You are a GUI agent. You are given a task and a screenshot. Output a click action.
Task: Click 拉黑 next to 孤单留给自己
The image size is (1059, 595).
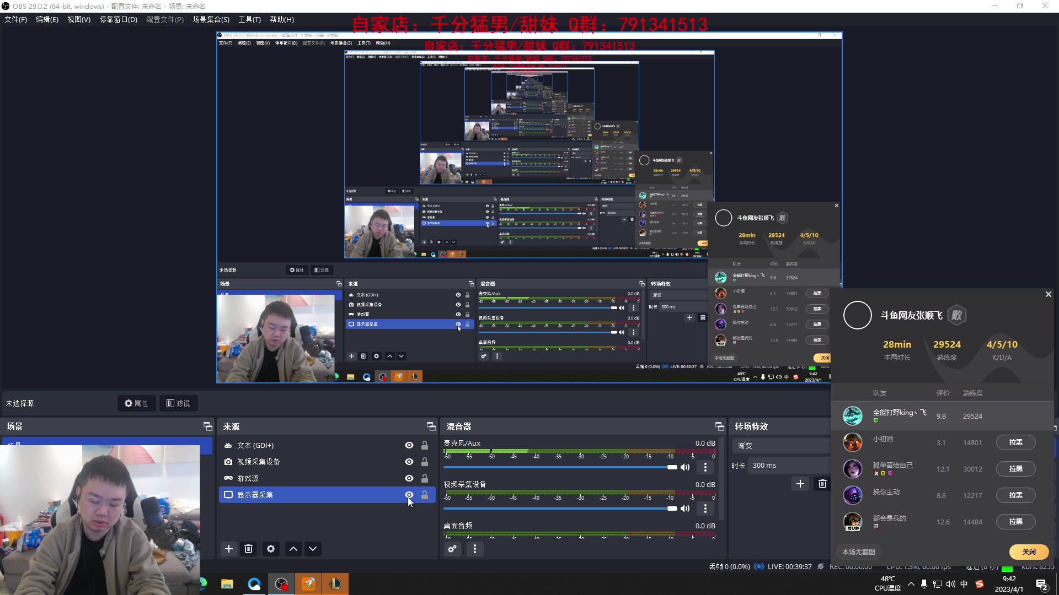[1016, 469]
